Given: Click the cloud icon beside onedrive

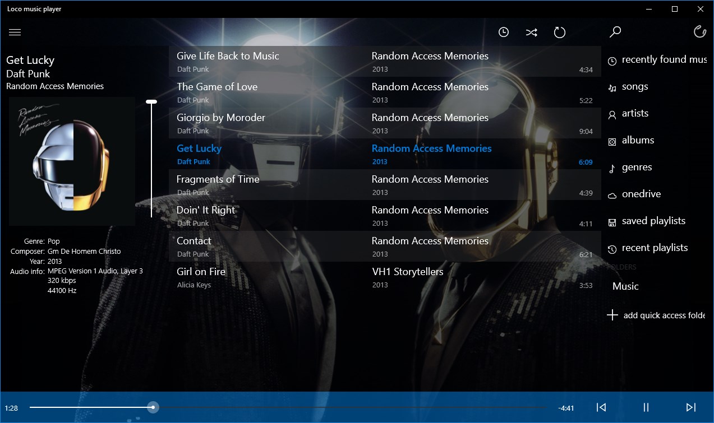Looking at the screenshot, I should (612, 196).
